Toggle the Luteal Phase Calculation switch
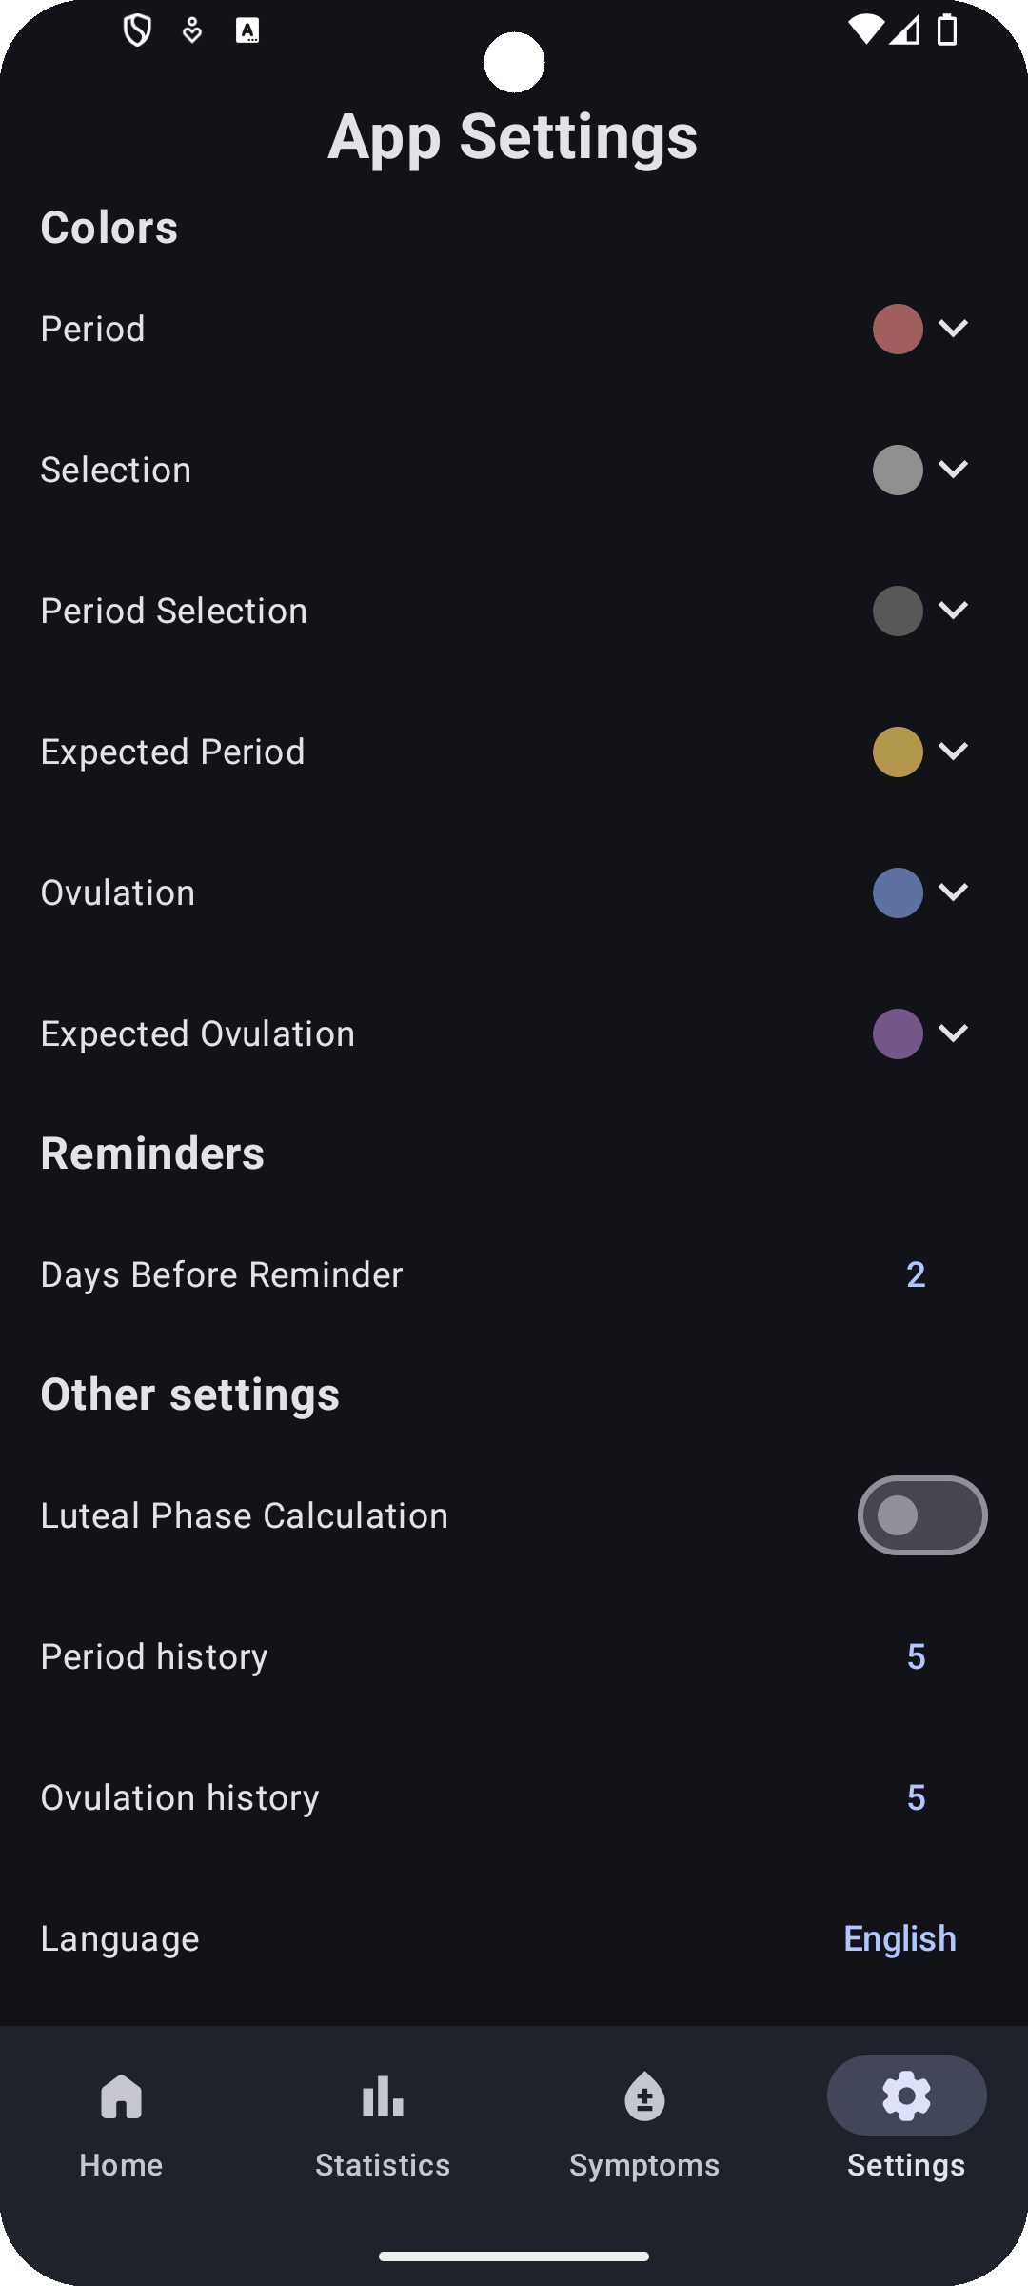Viewport: 1028px width, 2286px height. 921,1515
